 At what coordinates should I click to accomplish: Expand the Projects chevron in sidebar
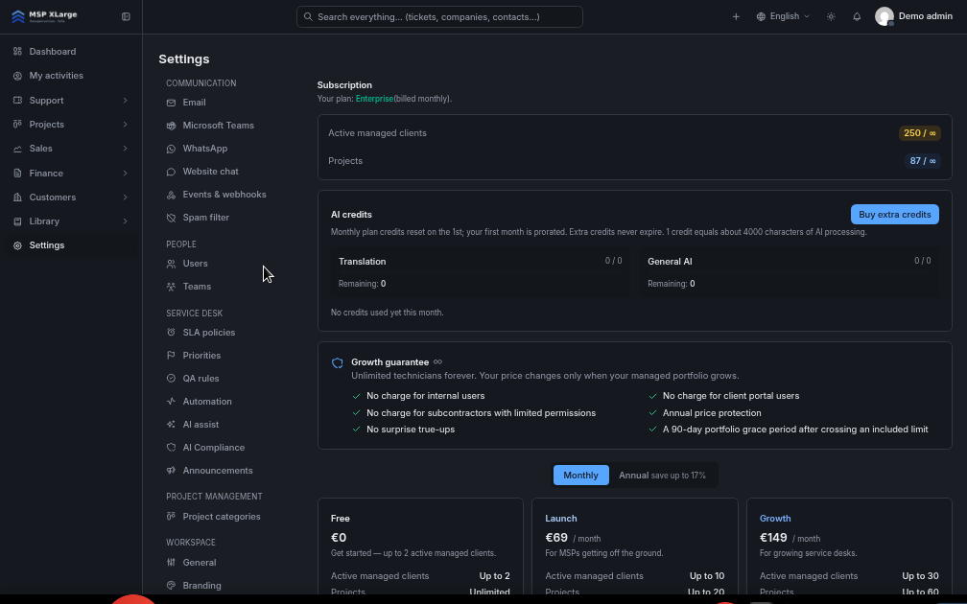tap(125, 124)
